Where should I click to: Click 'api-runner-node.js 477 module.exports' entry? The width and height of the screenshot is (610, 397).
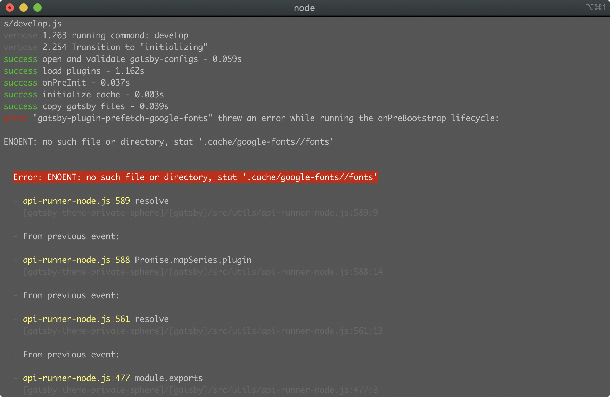click(113, 378)
